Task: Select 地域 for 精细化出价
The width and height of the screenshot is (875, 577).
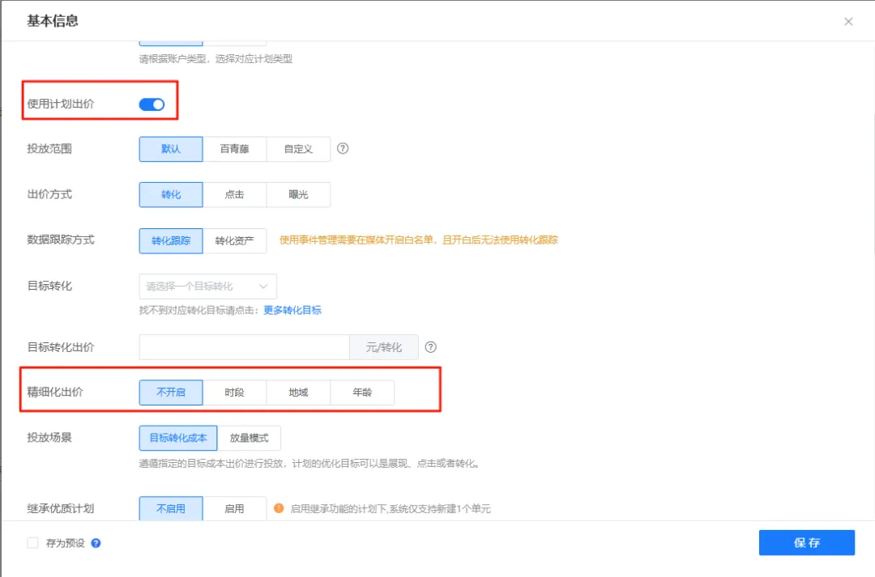Action: [298, 392]
